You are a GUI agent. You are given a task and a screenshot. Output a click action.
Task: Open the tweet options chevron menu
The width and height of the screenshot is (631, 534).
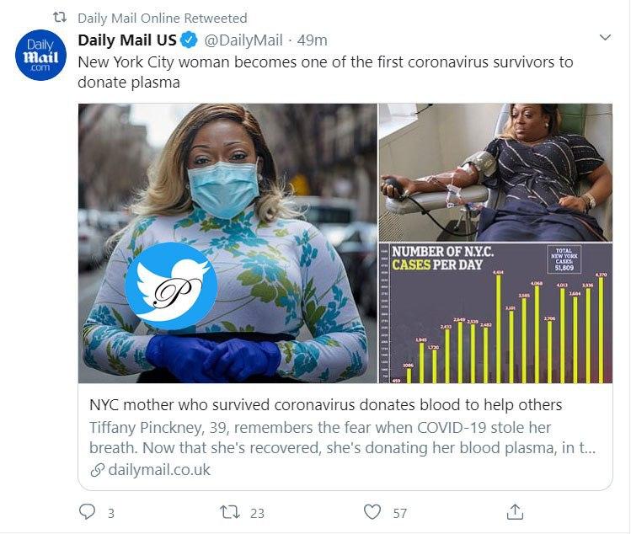604,39
